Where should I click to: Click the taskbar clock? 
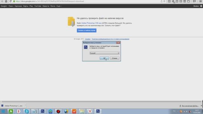197,111
